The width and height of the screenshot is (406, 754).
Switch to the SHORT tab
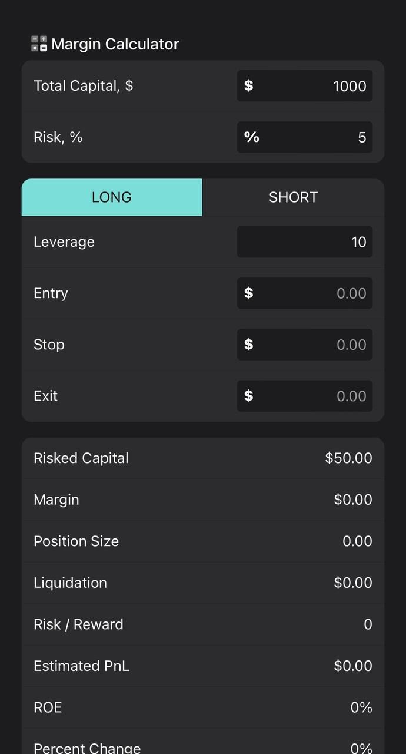[x=293, y=197]
